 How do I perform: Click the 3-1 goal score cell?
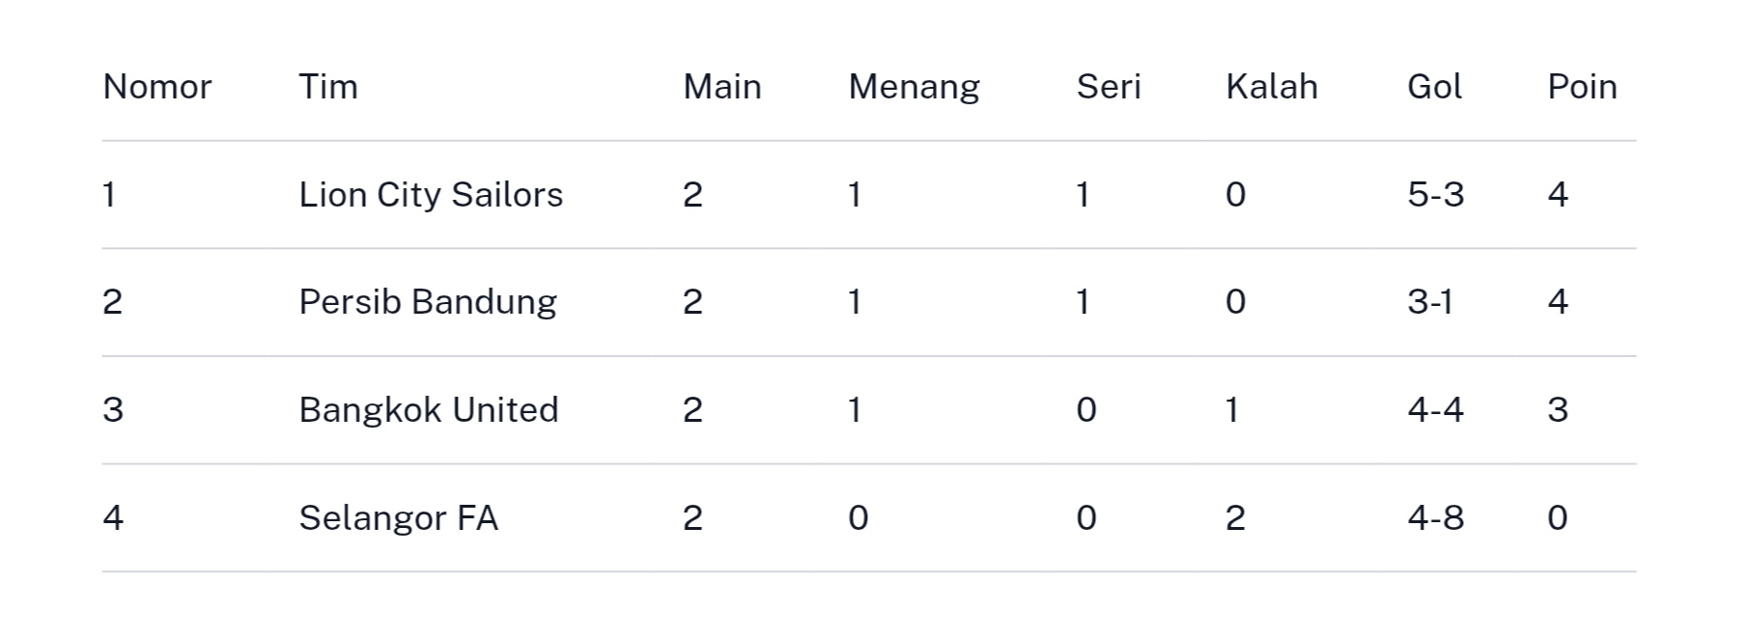click(1429, 302)
